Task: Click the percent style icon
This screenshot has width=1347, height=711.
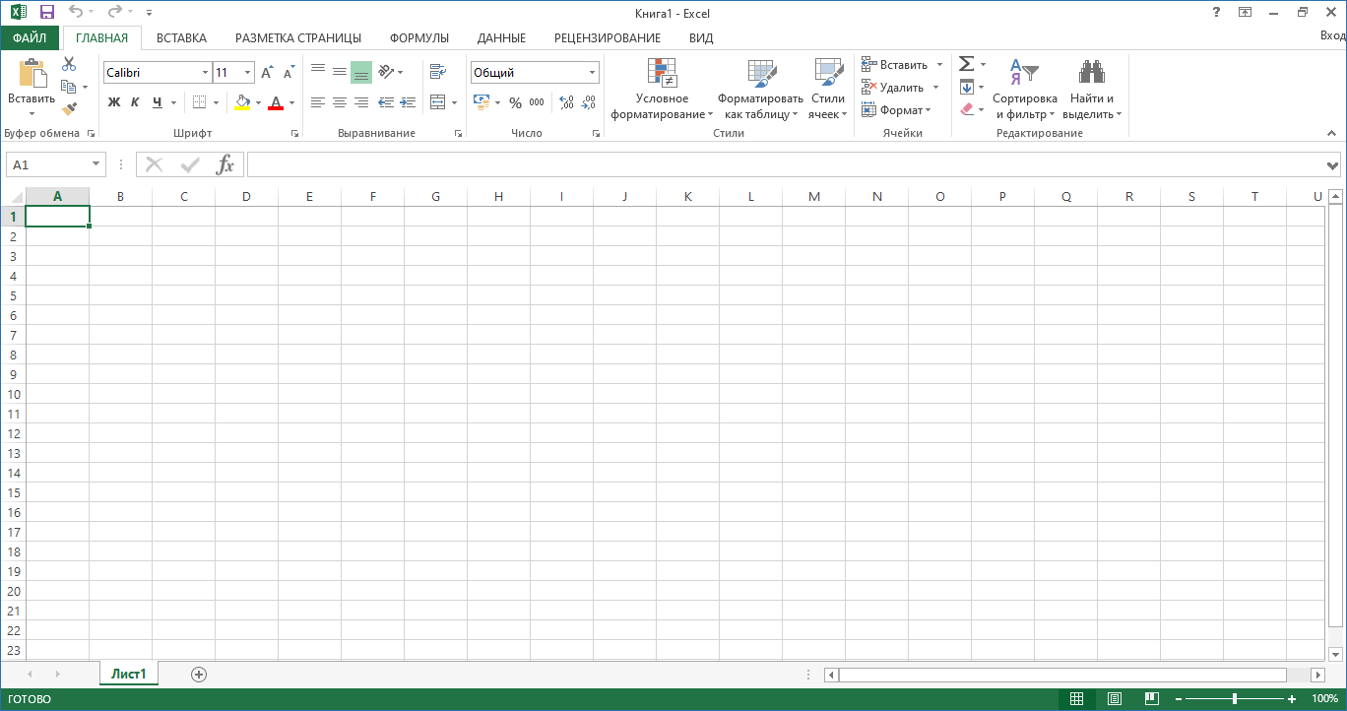Action: (515, 102)
